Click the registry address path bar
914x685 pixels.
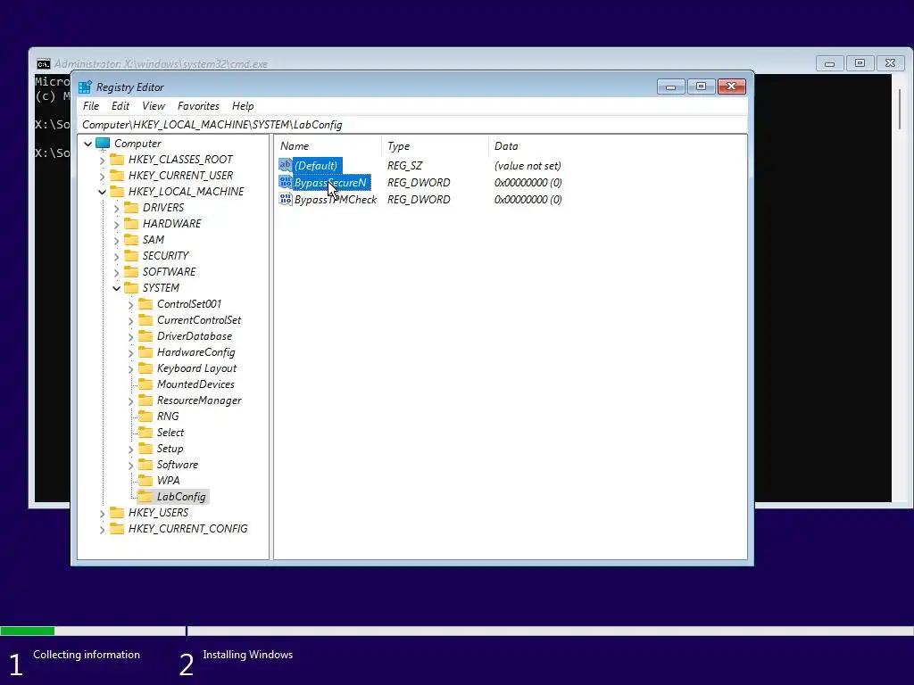point(412,125)
